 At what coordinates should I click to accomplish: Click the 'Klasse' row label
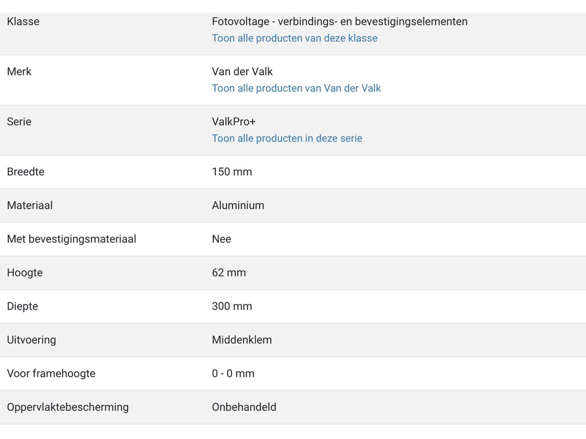click(23, 22)
